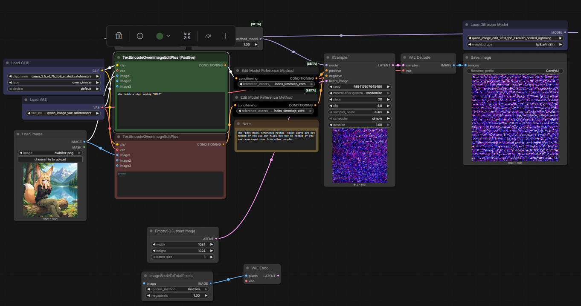Open the sampler_name euler dropdown
This screenshot has height=306, width=581.
(x=359, y=112)
